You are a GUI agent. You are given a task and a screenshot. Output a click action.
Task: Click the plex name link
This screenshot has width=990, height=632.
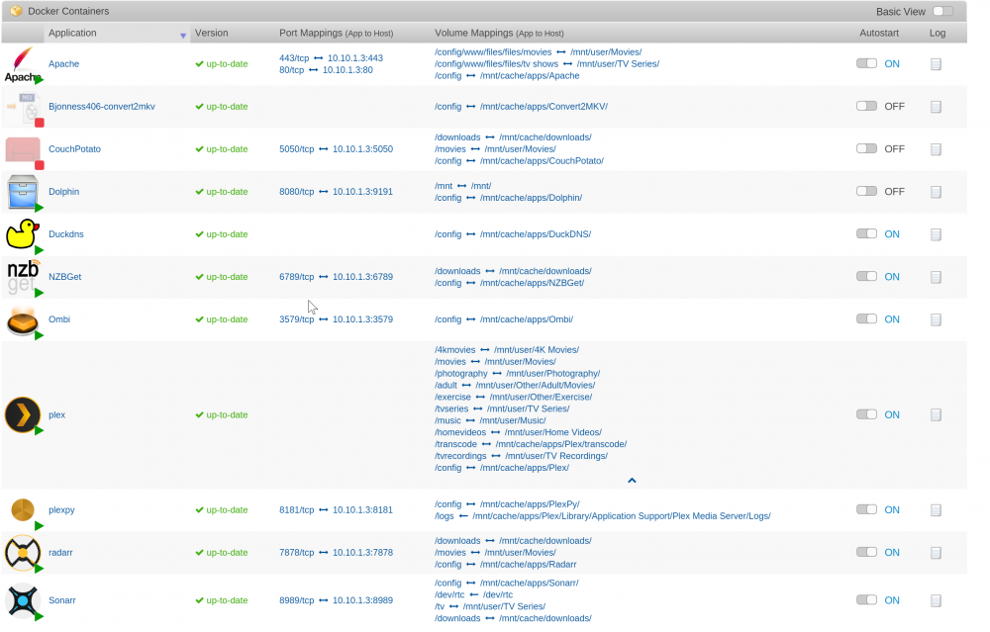point(56,414)
